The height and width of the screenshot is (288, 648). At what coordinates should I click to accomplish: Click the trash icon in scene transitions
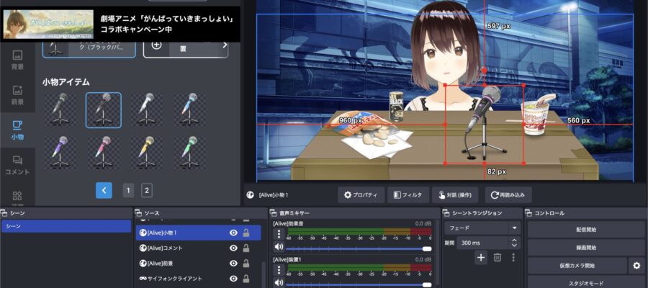[498, 257]
